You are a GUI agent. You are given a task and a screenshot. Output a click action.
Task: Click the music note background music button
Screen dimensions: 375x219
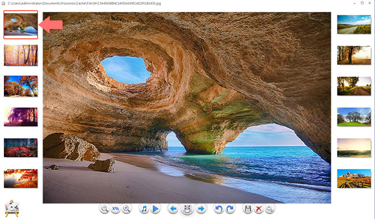coord(144,209)
